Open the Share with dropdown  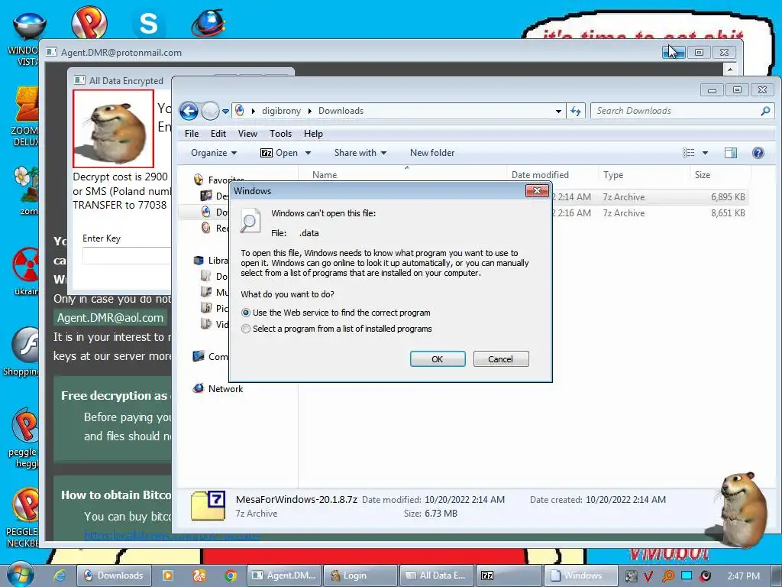click(360, 153)
